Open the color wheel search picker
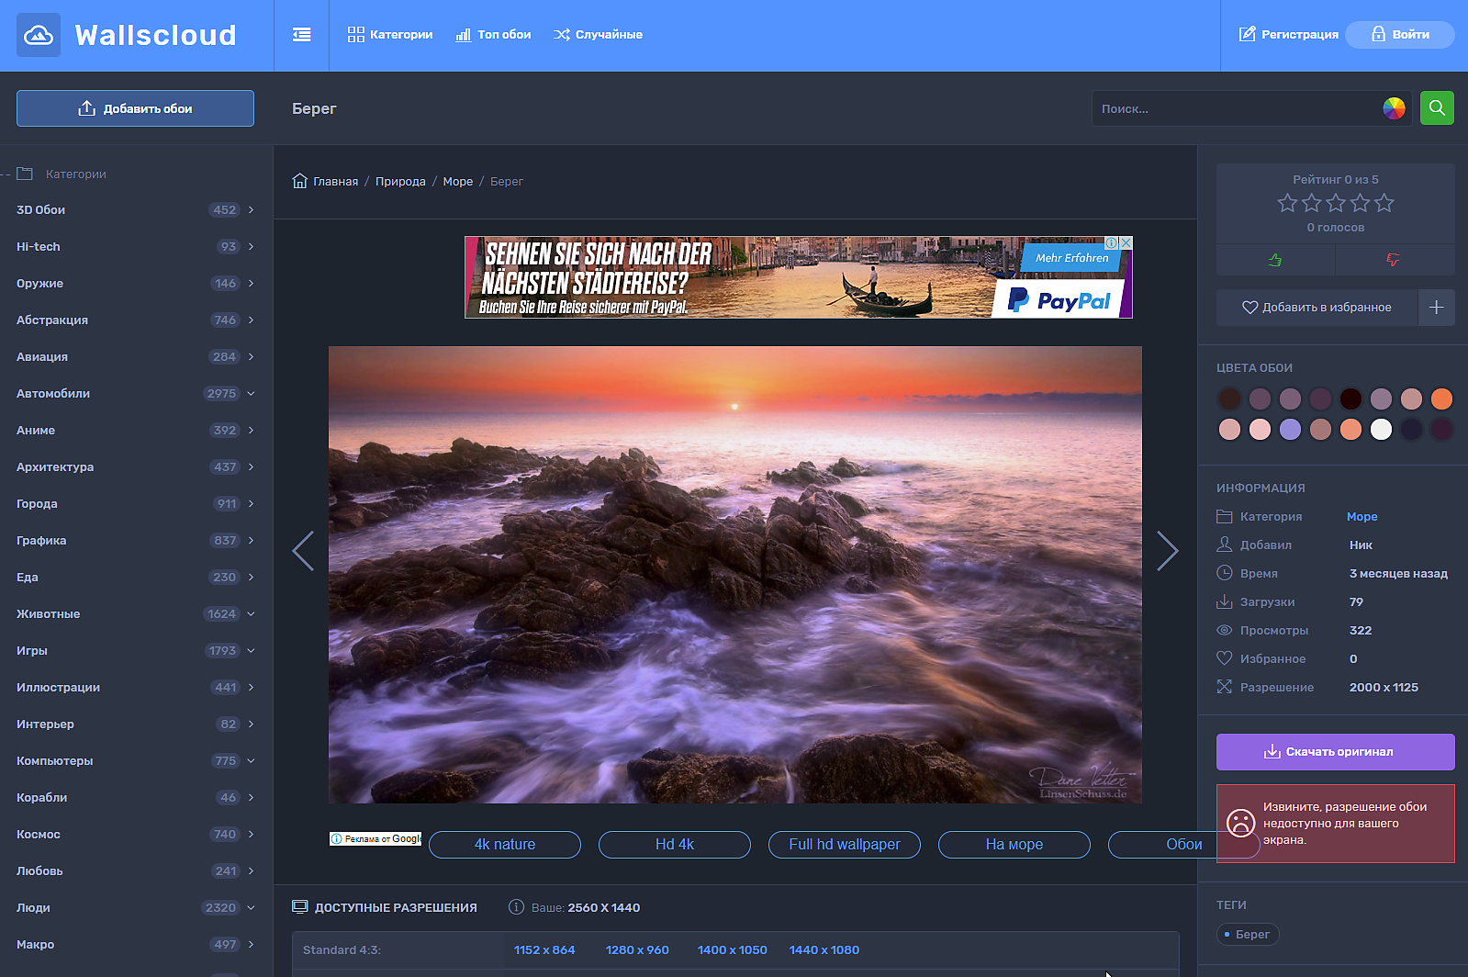The height and width of the screenshot is (977, 1468). pyautogui.click(x=1394, y=108)
